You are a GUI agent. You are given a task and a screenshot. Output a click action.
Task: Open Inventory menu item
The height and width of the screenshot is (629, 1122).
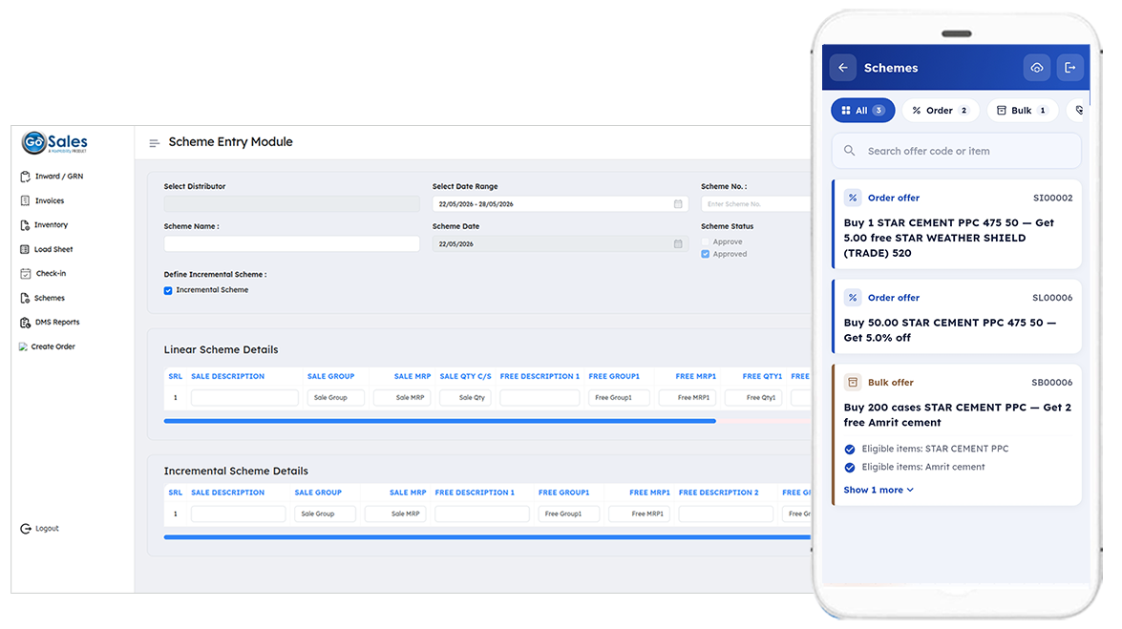click(51, 225)
